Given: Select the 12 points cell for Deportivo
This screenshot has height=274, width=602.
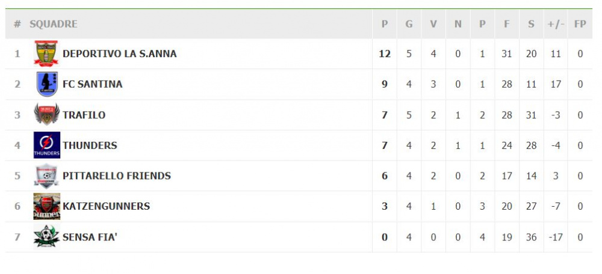Looking at the screenshot, I should (385, 53).
